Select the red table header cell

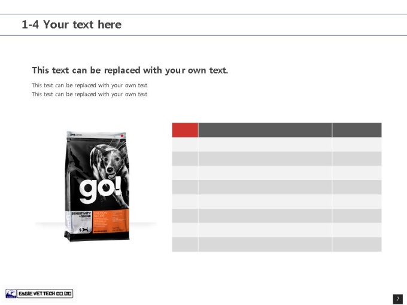(x=185, y=130)
